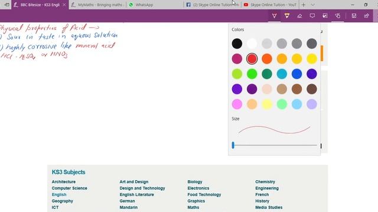Close the BBC Bitesize tab

(x=64, y=5)
